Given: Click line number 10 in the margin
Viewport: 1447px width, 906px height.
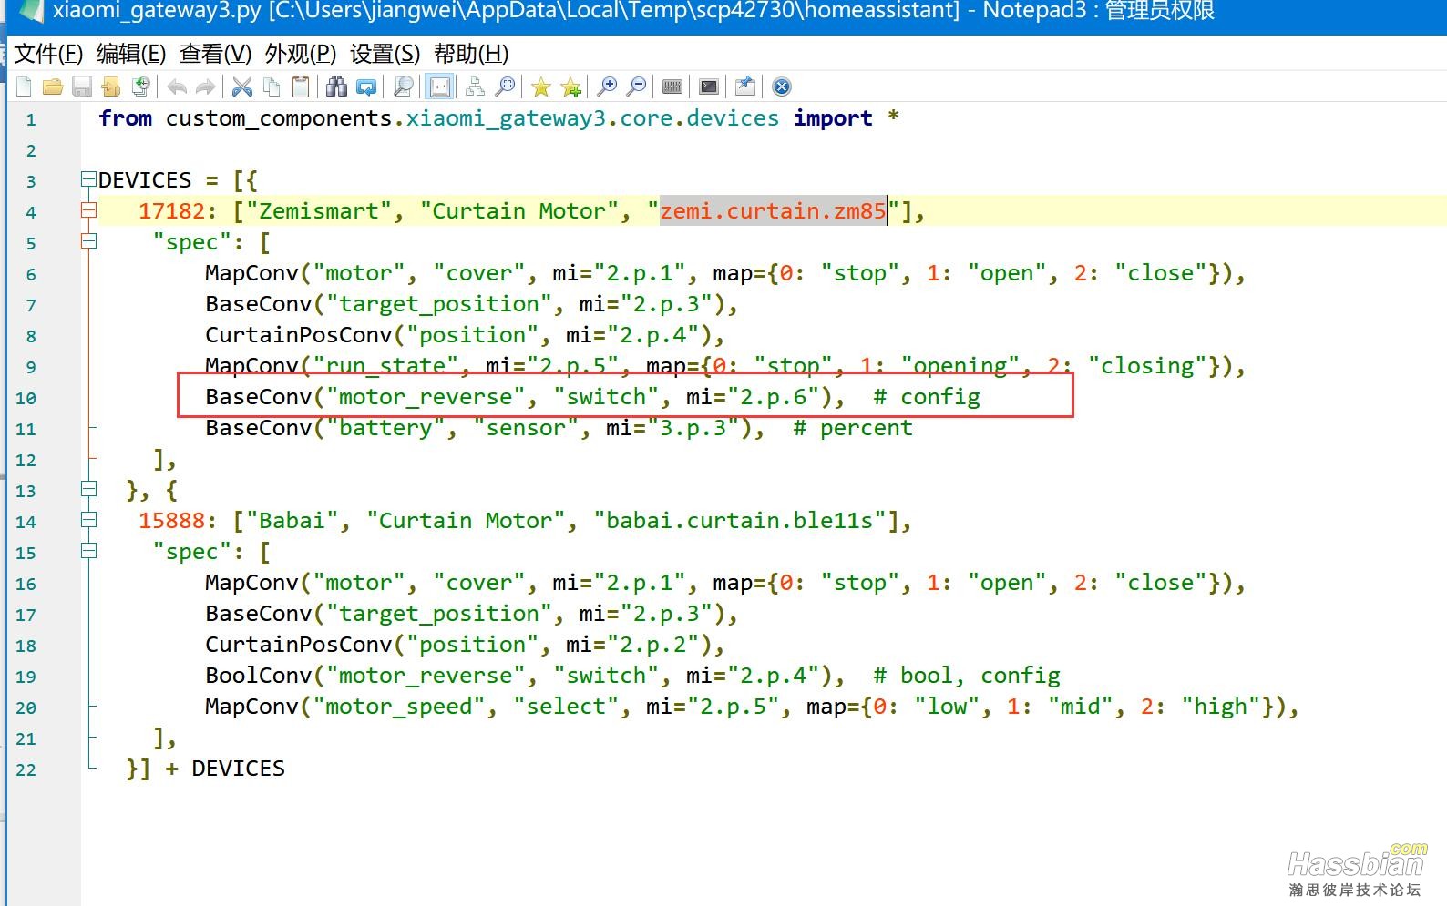Looking at the screenshot, I should tap(26, 398).
